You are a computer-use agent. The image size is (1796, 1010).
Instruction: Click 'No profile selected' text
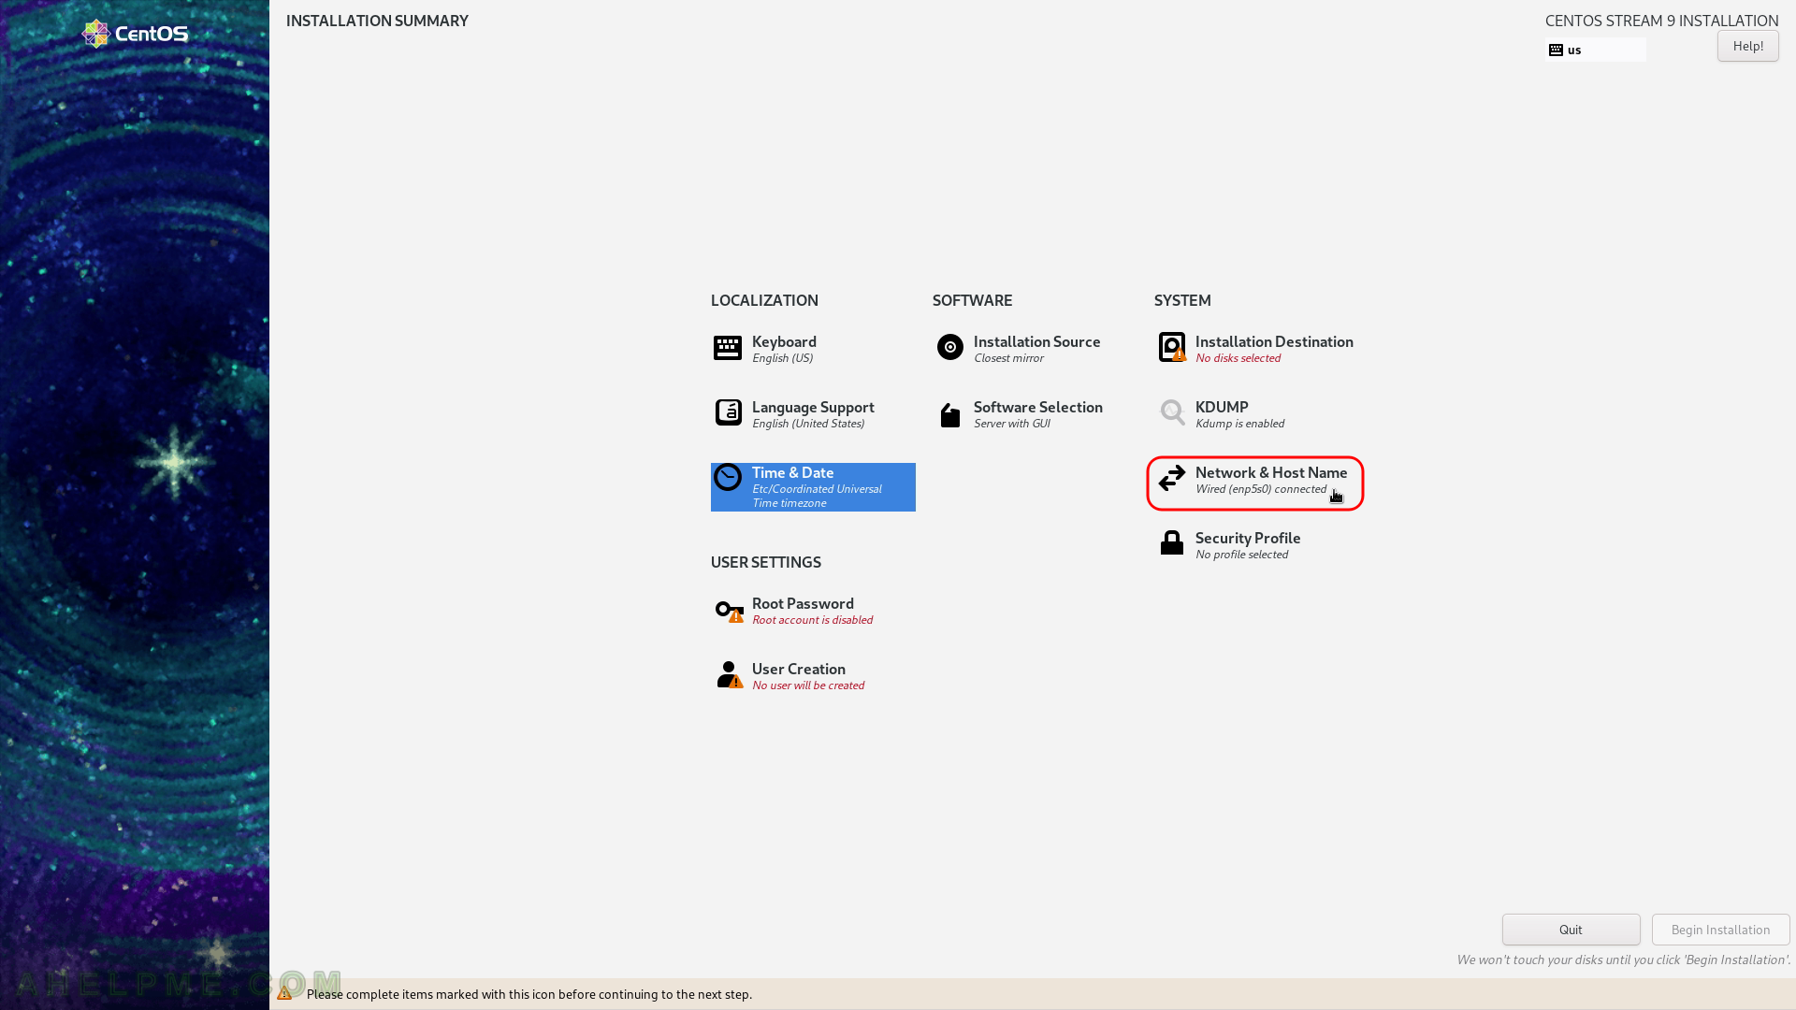coord(1241,555)
